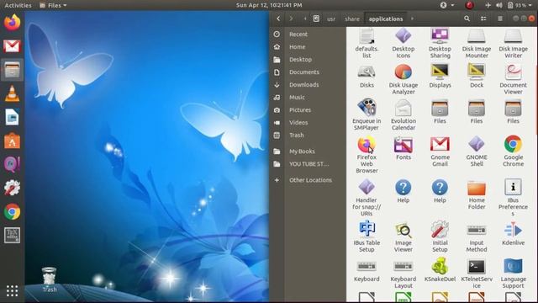The height and width of the screenshot is (303, 538).
Task: Select the Google Chrome application icon in Files
Action: coord(513,144)
